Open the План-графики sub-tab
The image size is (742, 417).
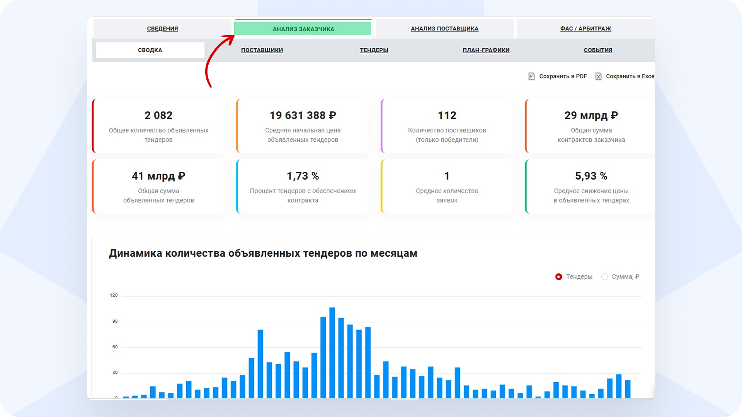[486, 50]
